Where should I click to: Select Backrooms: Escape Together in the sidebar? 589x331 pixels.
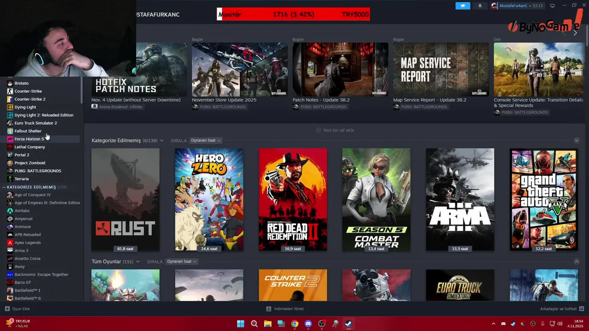[41, 274]
